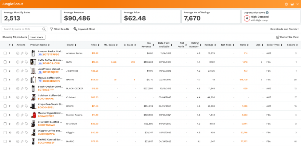
Task: Click the Average Monthly Sales 2,513 value
Action: 12,18
